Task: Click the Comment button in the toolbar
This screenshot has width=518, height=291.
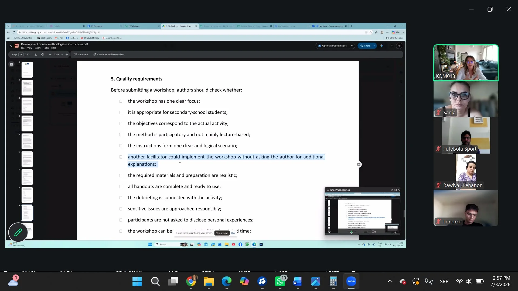Action: [81, 54]
